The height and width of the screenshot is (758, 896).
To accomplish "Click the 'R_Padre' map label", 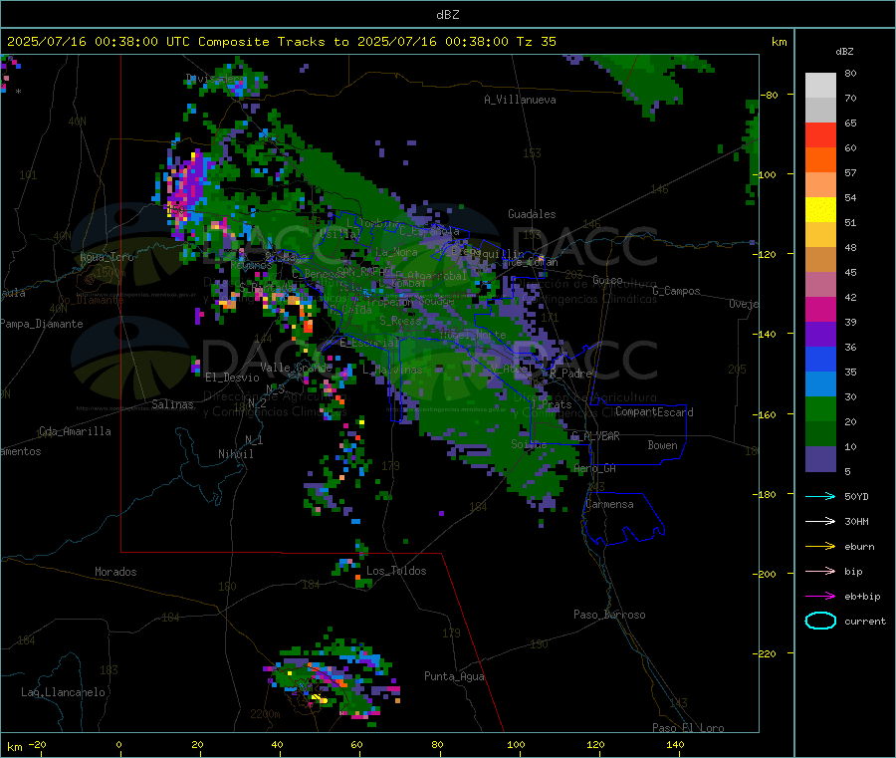I will pyautogui.click(x=570, y=374).
